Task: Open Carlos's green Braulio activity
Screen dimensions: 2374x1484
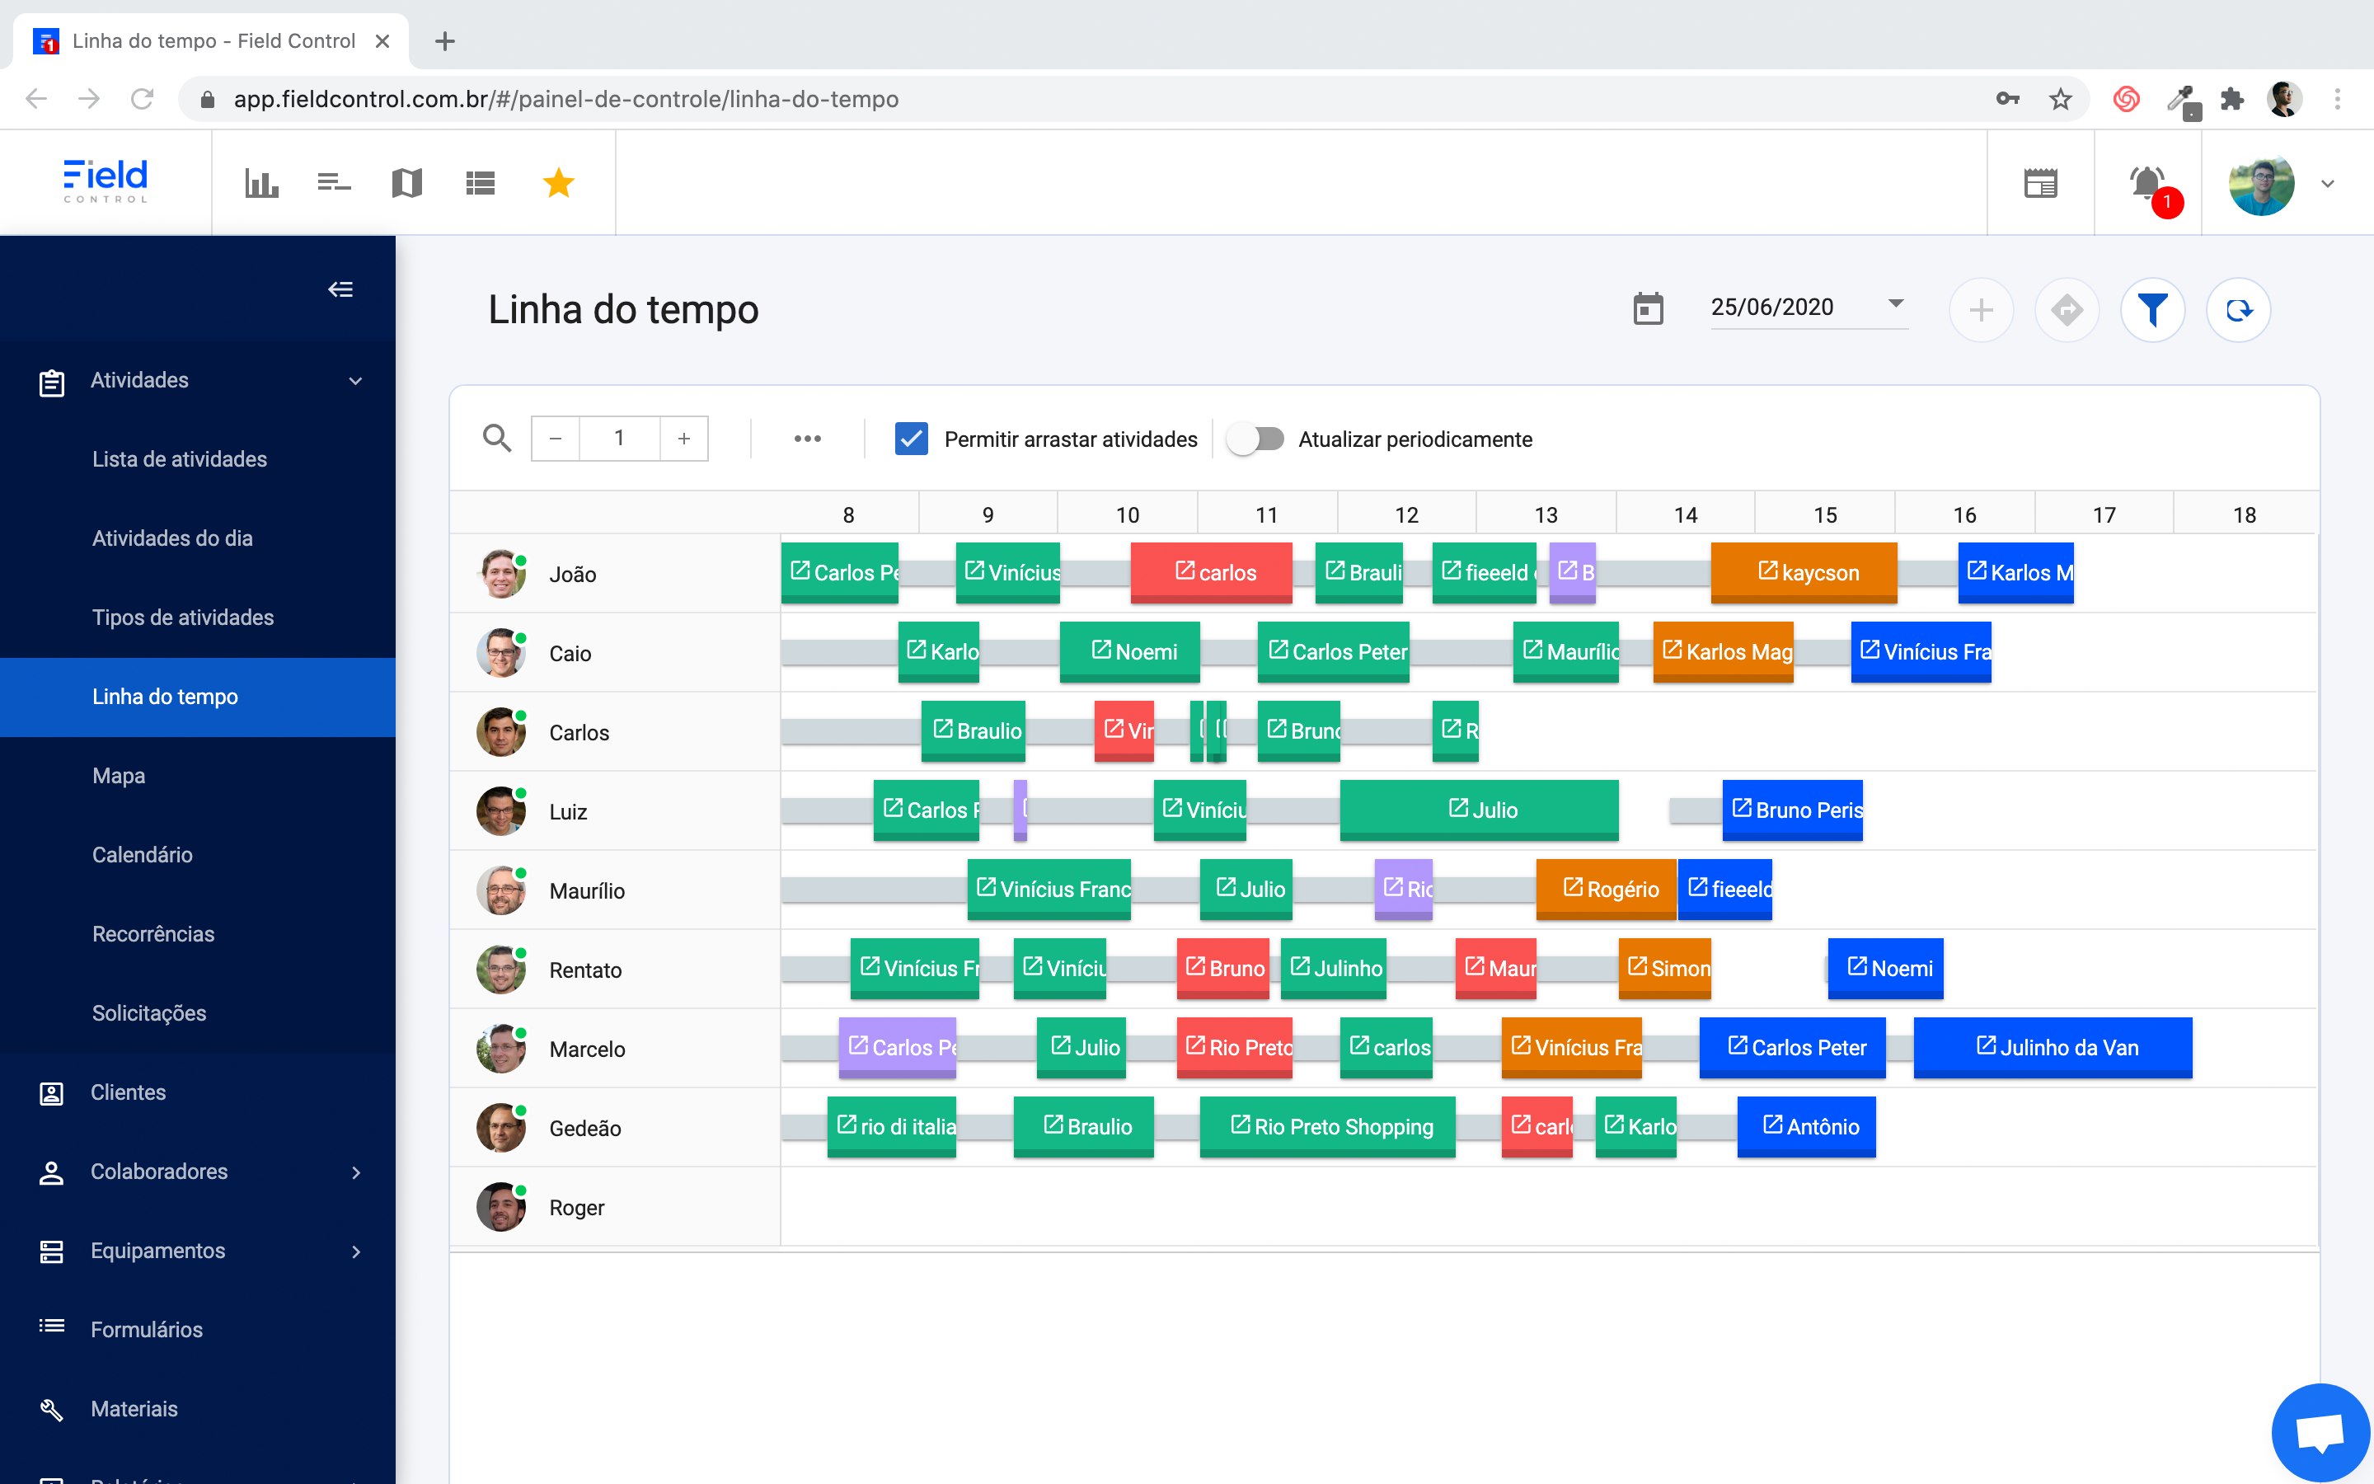Action: click(974, 730)
